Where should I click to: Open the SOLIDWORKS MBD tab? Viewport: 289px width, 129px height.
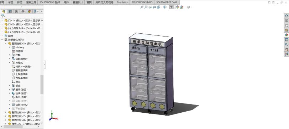142,2
